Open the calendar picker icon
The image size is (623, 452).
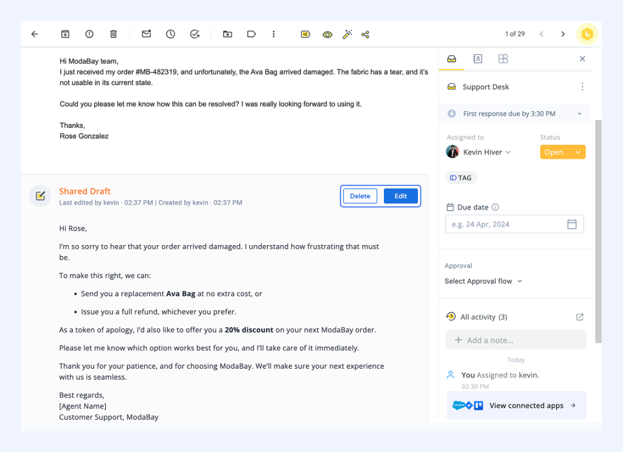click(x=572, y=224)
